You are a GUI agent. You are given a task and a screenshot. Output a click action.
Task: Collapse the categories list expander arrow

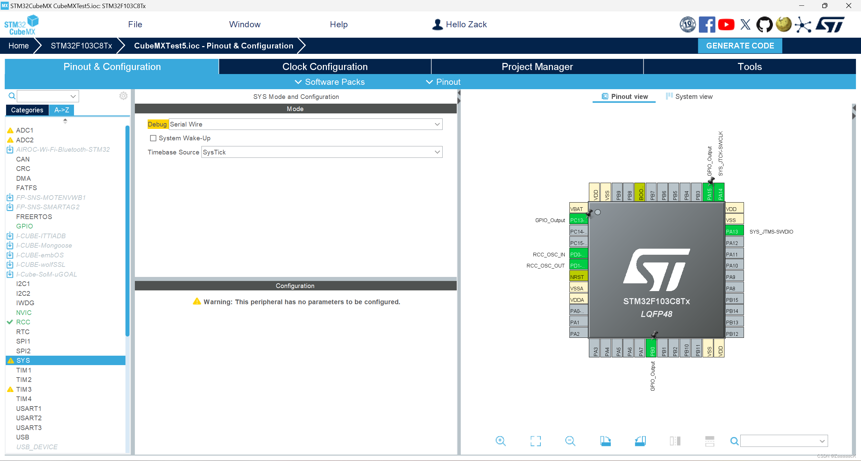65,121
